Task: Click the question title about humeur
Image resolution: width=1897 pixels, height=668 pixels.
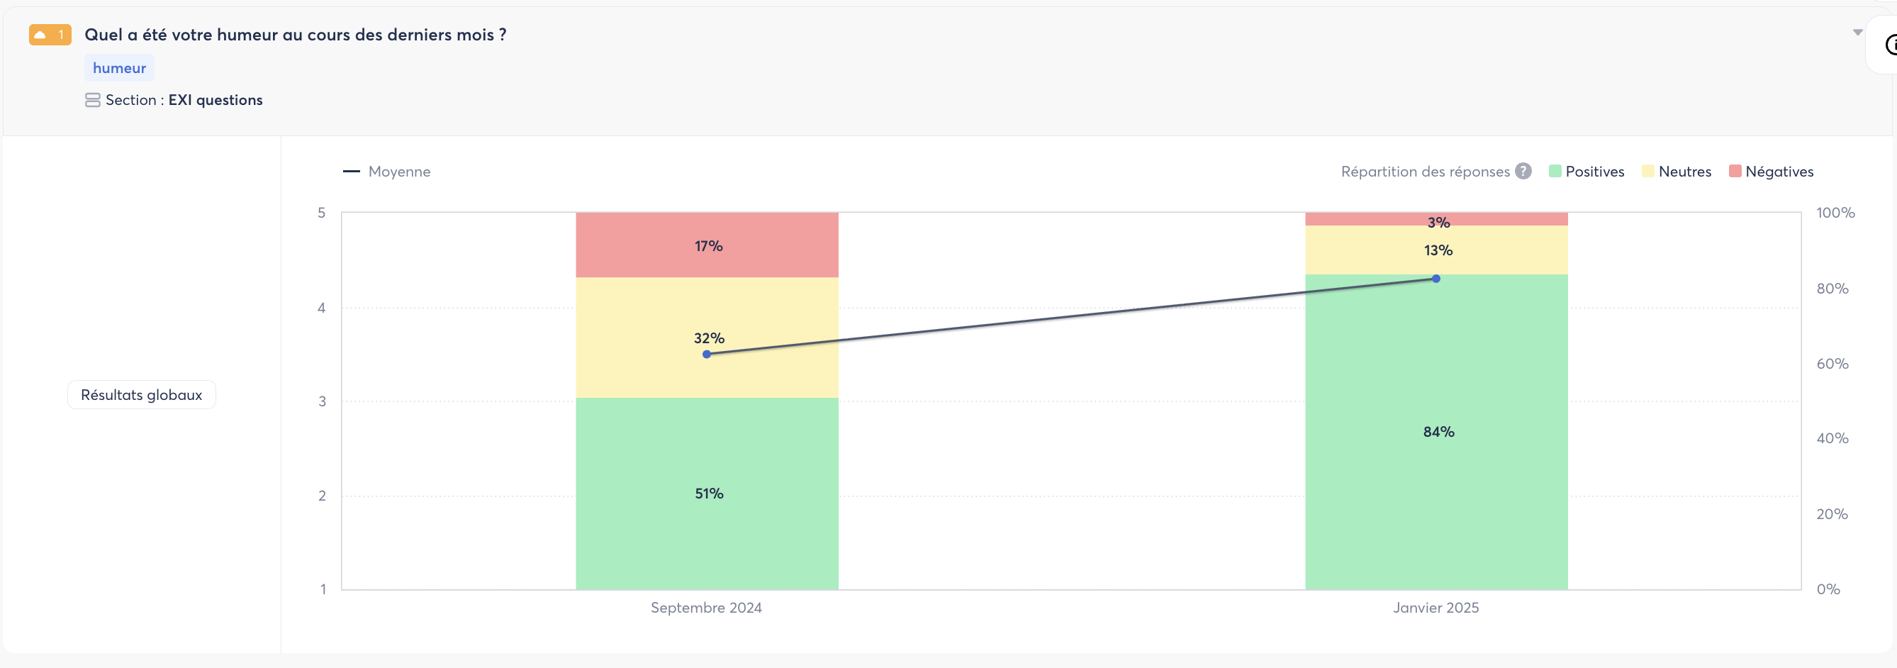Action: click(x=296, y=35)
